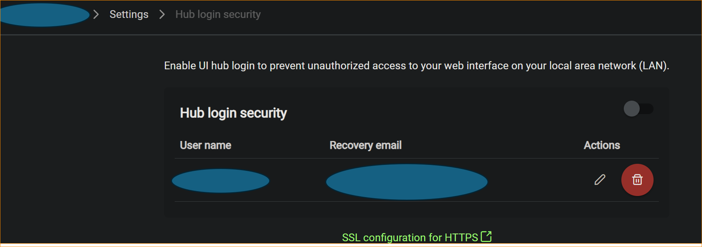Click the Recovery email column header

click(x=365, y=145)
